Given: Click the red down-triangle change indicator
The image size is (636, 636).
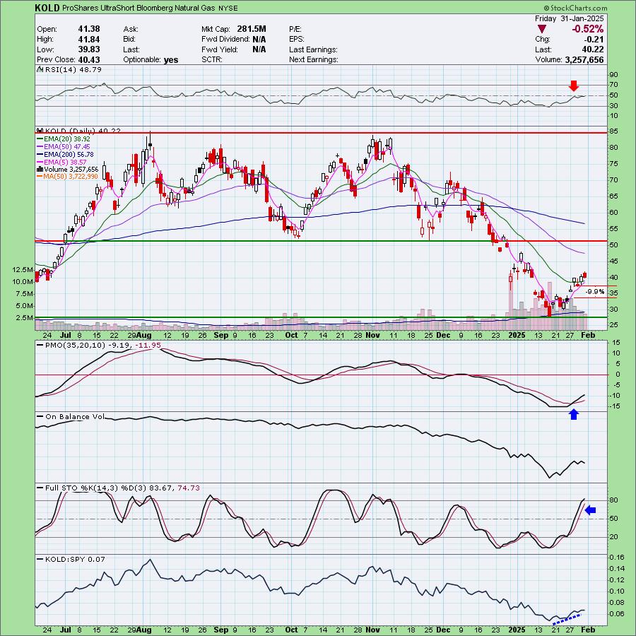Looking at the screenshot, I should [541, 29].
